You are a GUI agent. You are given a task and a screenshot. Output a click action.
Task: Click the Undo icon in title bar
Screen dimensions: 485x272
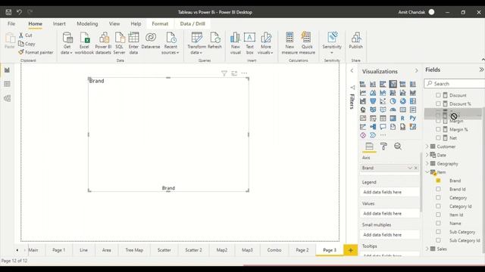19,12
